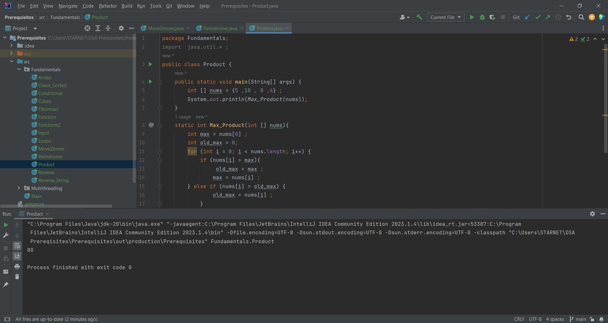Open the orange IDE update icon

click(x=591, y=17)
